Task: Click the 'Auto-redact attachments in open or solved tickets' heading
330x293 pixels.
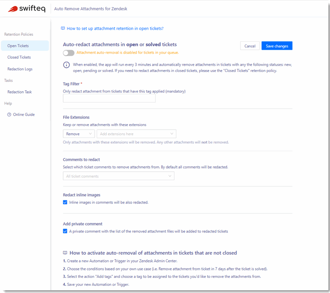Action: [x=120, y=45]
